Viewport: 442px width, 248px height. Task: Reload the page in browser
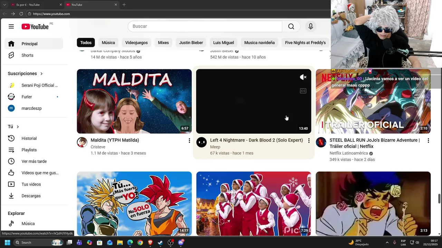pyautogui.click(x=21, y=14)
